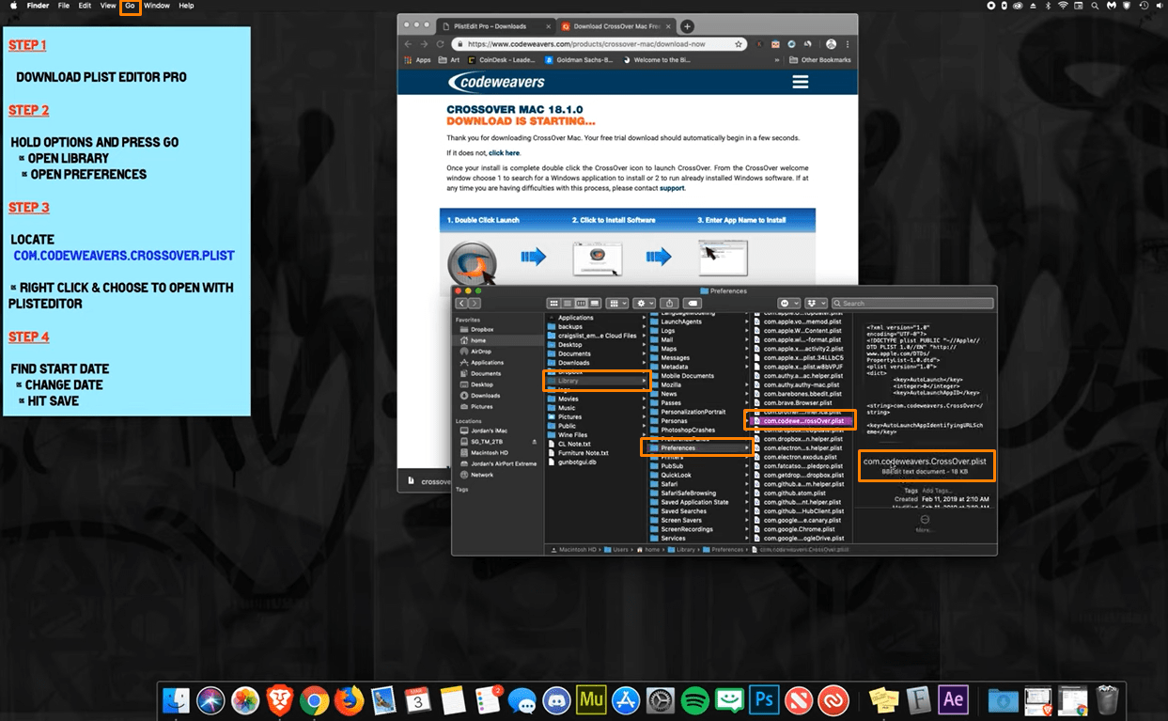
Task: Open the codeweavers hamburger menu
Action: point(801,82)
